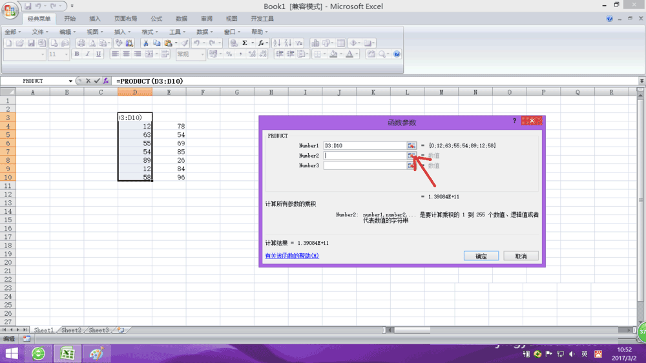646x363 pixels.
Task: Toggle center alignment
Action: pos(126,54)
